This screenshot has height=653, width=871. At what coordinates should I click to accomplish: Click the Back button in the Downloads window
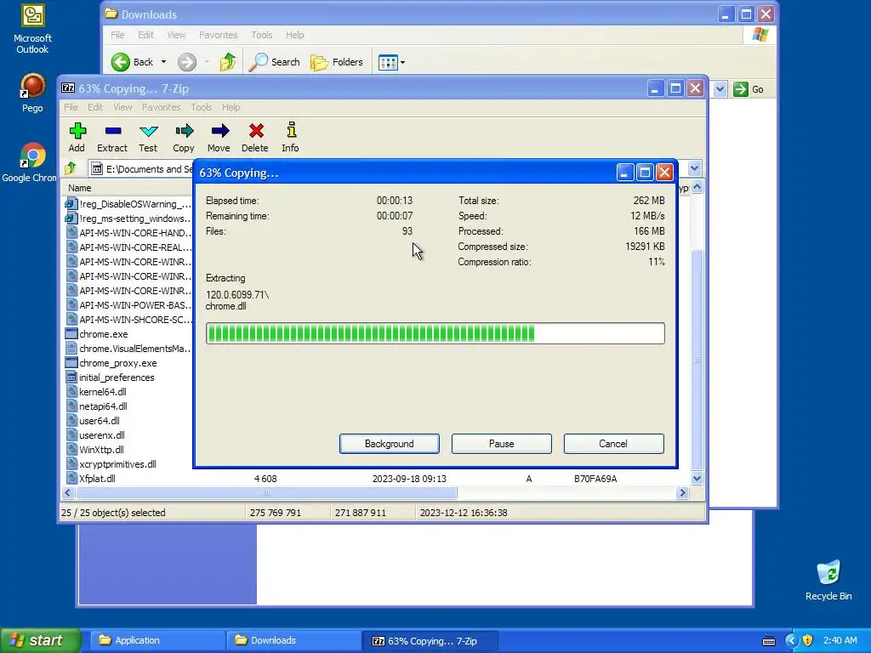click(132, 62)
